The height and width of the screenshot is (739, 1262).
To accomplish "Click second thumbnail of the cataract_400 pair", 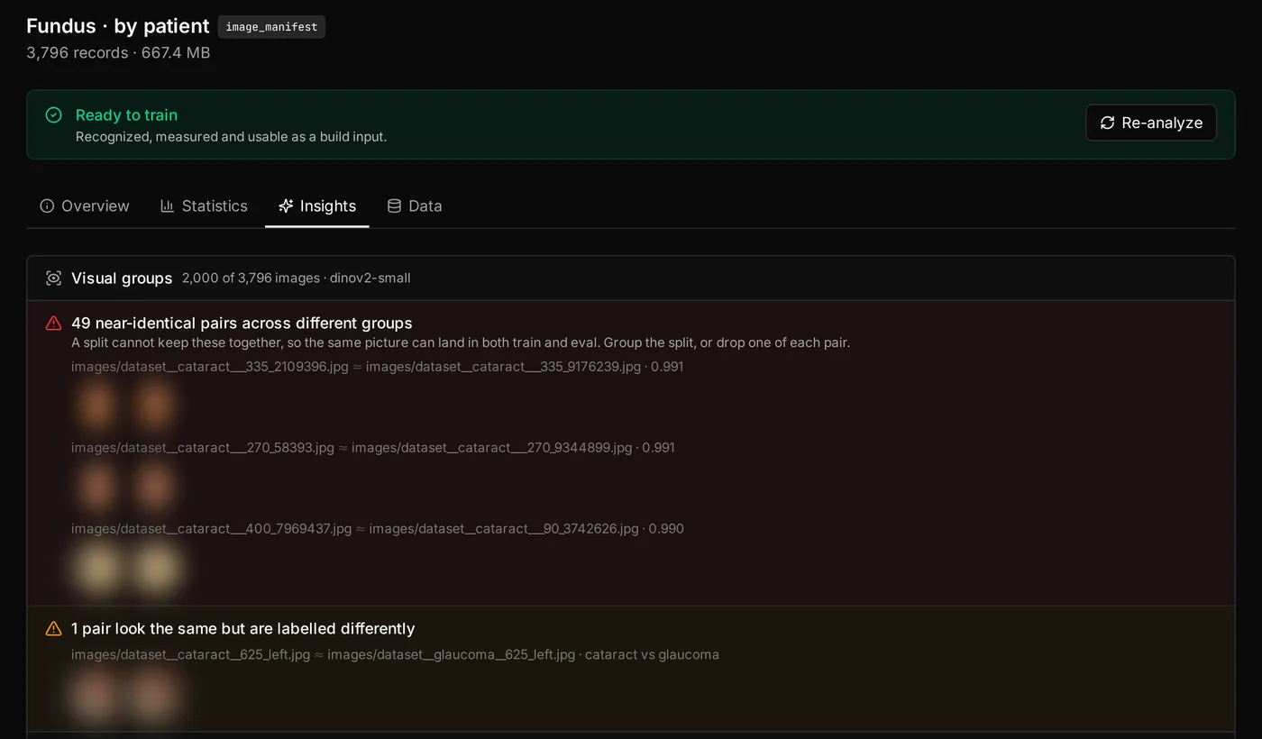I will [155, 569].
